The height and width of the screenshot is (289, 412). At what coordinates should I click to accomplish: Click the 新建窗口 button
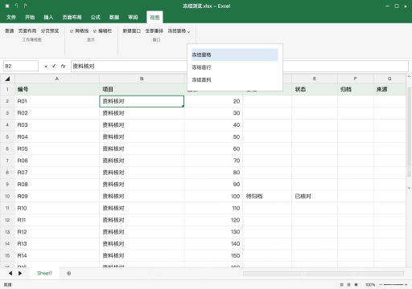click(x=132, y=31)
